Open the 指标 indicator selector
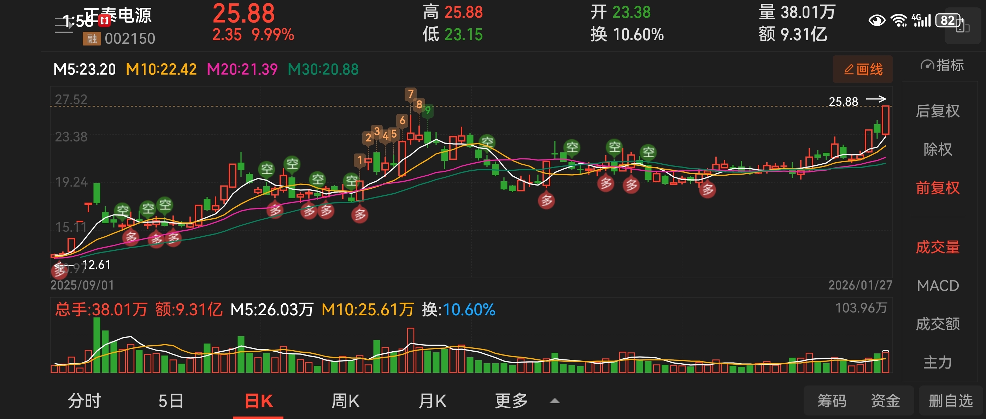This screenshot has height=419, width=986. (950, 65)
